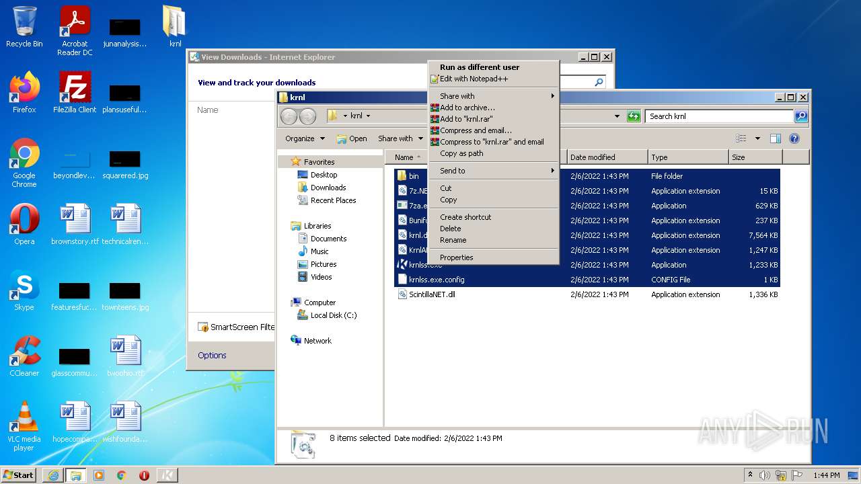861x484 pixels.
Task: Launch Google Chrome desktop shortcut
Action: coord(24,163)
